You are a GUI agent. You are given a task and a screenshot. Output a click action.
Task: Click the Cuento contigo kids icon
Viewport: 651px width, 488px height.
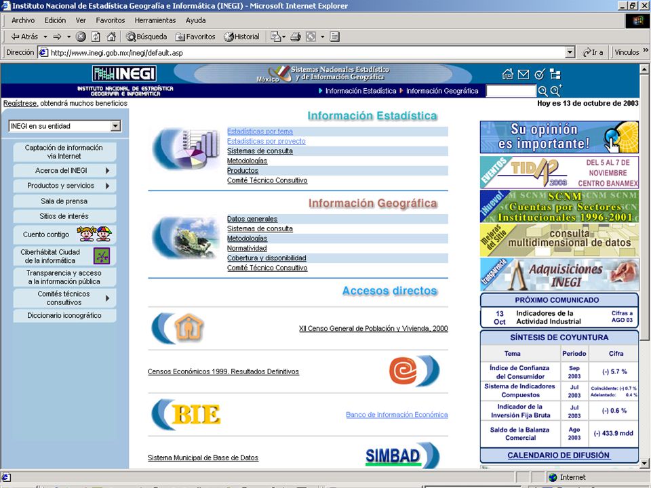[94, 234]
